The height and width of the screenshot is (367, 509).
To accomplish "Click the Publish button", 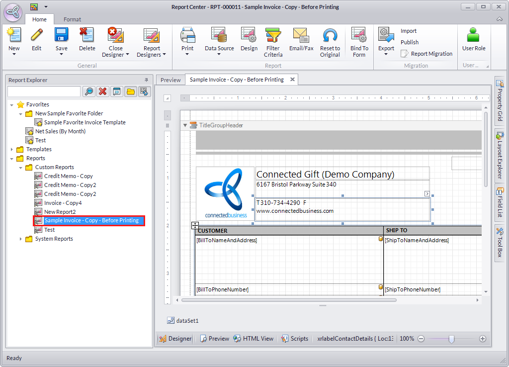I will [x=410, y=42].
